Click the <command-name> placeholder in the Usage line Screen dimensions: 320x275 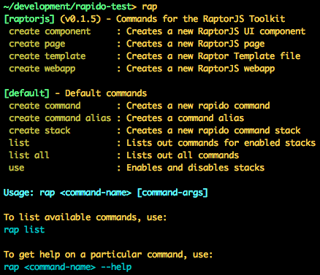pyautogui.click(x=96, y=193)
